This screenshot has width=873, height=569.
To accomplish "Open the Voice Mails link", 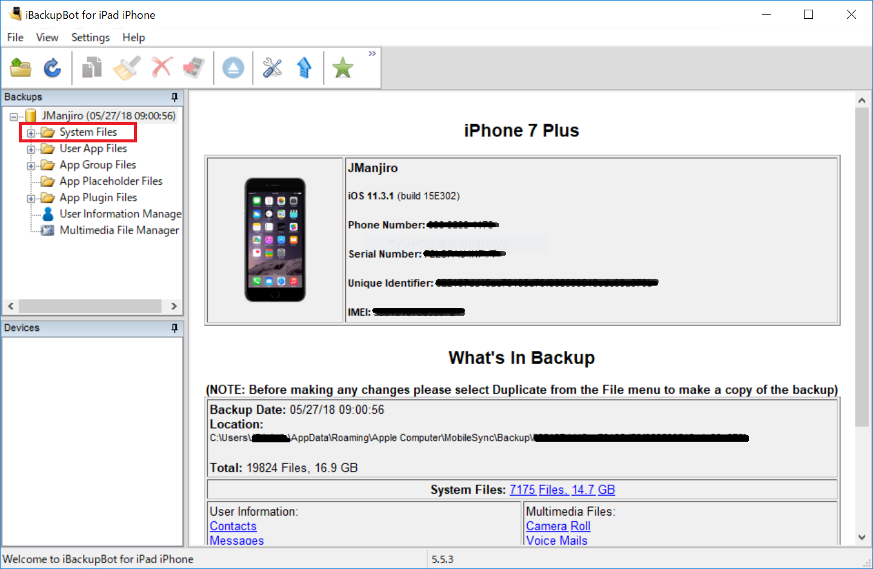I will [x=557, y=541].
